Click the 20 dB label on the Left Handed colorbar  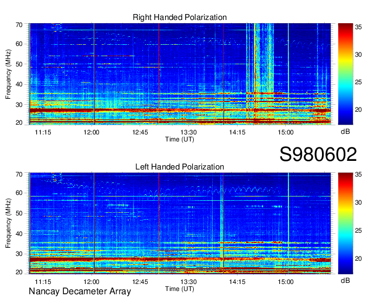point(358,259)
